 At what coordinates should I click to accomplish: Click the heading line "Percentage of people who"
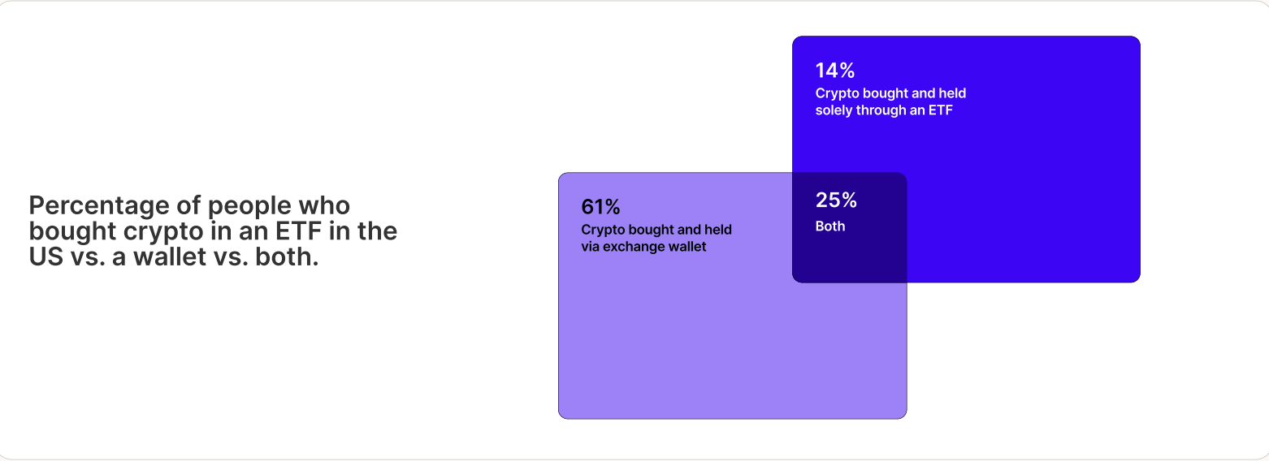[189, 205]
